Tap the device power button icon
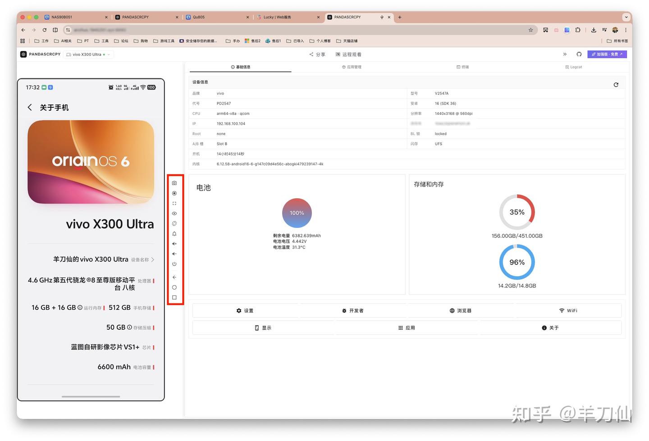This screenshot has width=649, height=441. click(x=174, y=264)
